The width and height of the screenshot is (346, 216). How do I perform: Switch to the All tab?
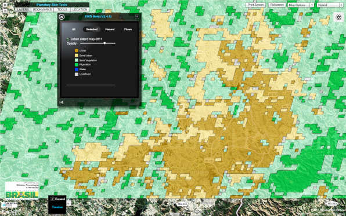(x=74, y=30)
